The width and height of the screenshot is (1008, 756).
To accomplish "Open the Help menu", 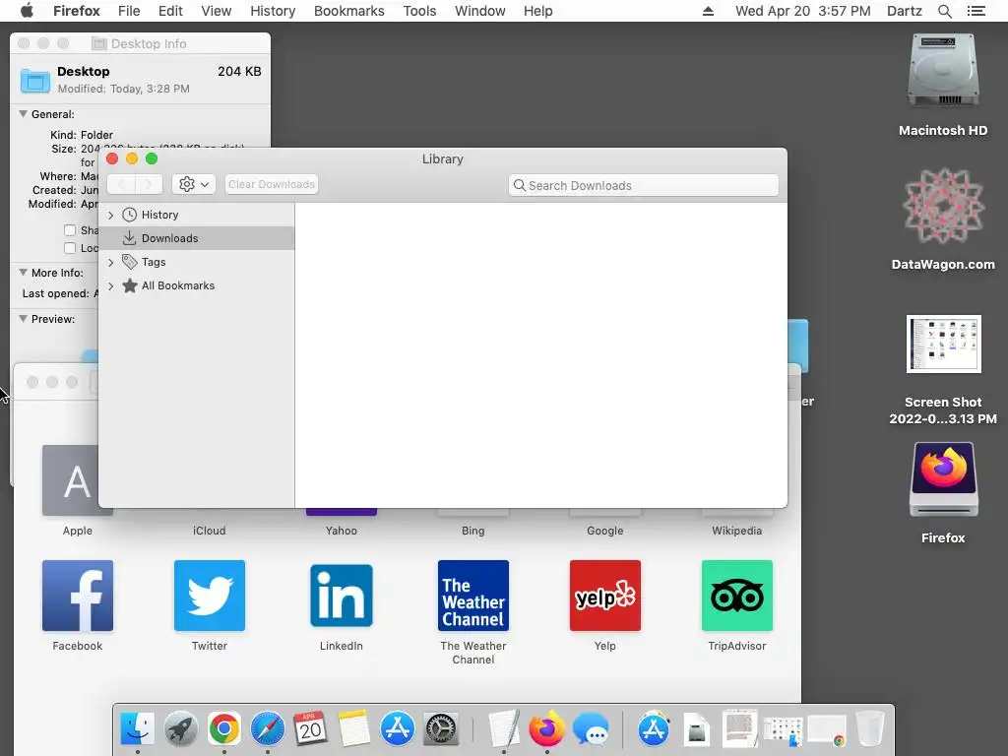I will tap(538, 11).
